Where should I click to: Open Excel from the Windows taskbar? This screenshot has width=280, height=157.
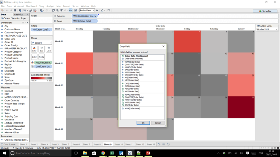click(x=112, y=153)
